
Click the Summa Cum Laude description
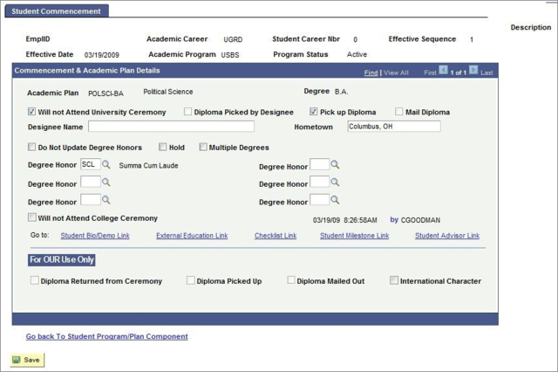[x=148, y=165]
